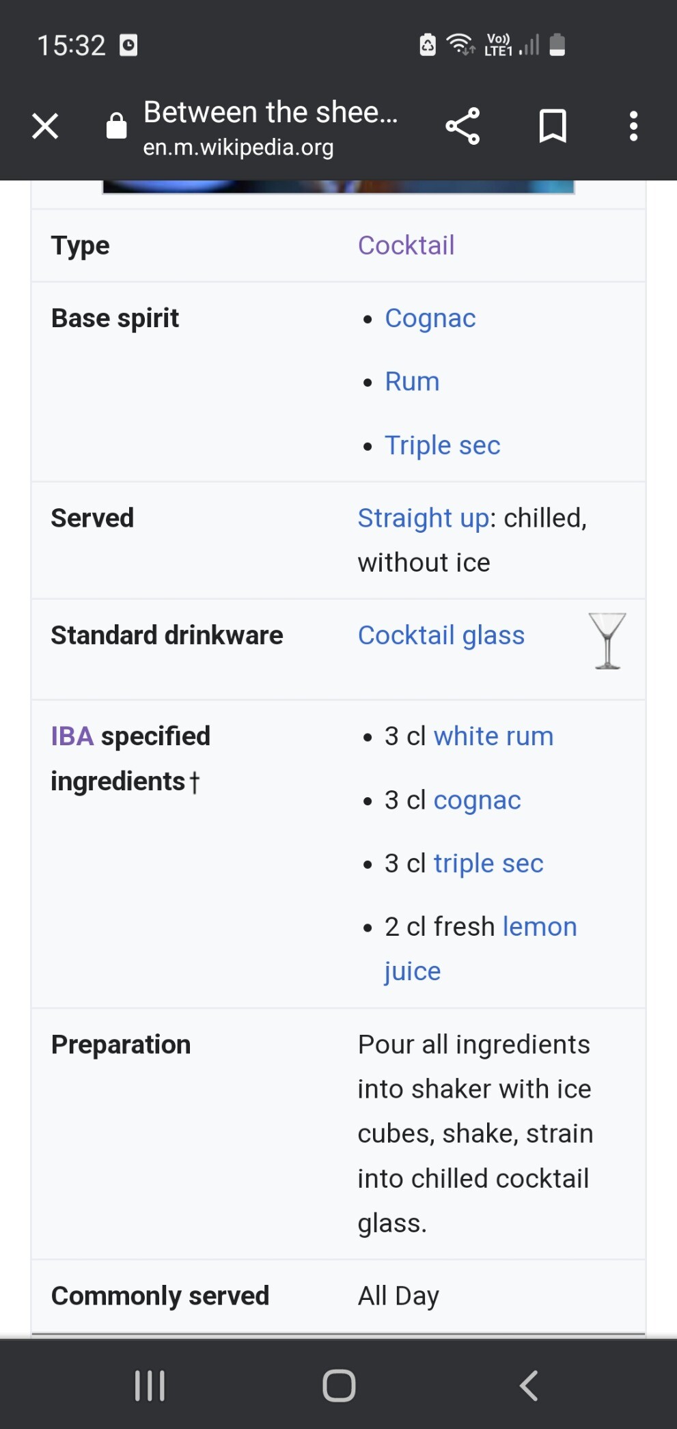This screenshot has width=677, height=1429.
Task: Follow the lemon juice link
Action: coord(540,927)
